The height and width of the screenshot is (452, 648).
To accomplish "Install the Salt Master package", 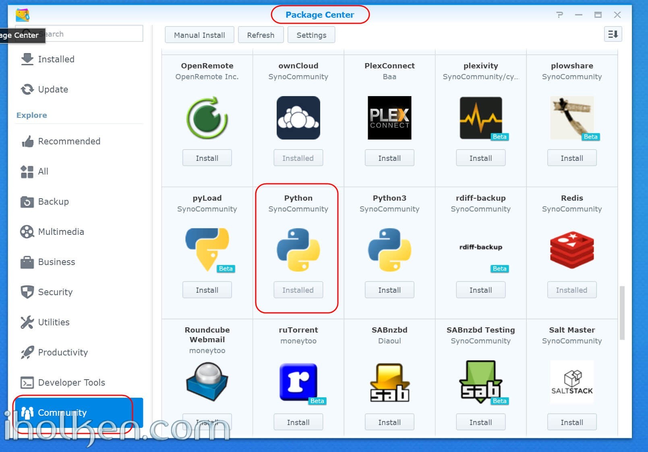I will pos(572,422).
